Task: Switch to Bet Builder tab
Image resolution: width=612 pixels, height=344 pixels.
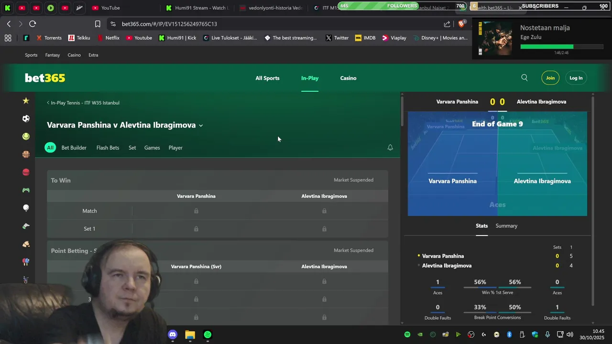Action: point(74,148)
